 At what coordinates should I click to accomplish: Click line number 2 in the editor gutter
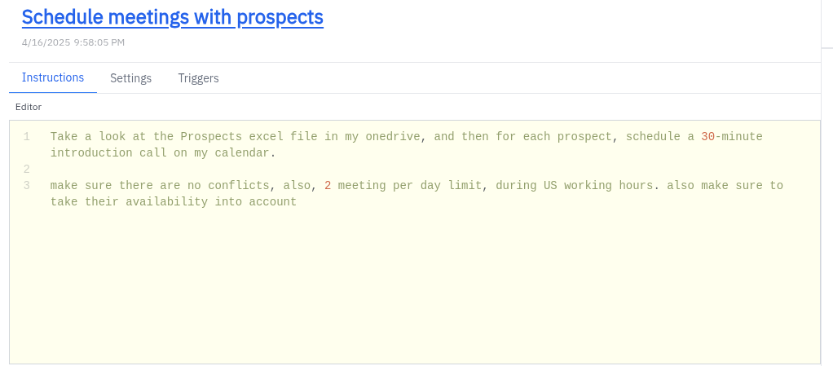click(27, 170)
